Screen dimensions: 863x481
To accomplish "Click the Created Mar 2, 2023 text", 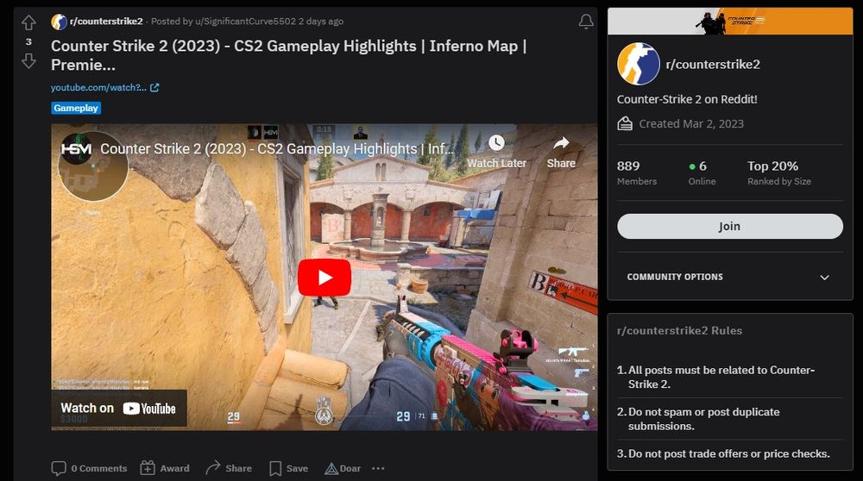I will pos(691,123).
